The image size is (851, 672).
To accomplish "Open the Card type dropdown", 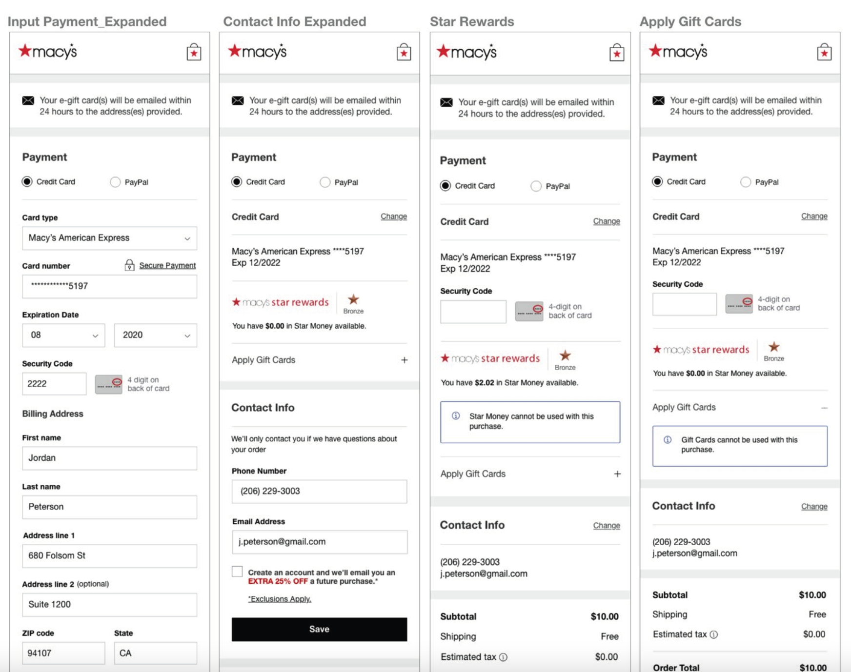I will point(110,238).
